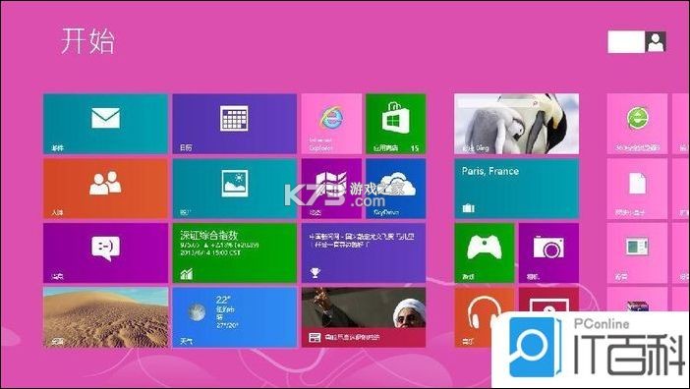The width and height of the screenshot is (690, 389).
Task: Open the News tile with man photo
Action: pos(364,317)
